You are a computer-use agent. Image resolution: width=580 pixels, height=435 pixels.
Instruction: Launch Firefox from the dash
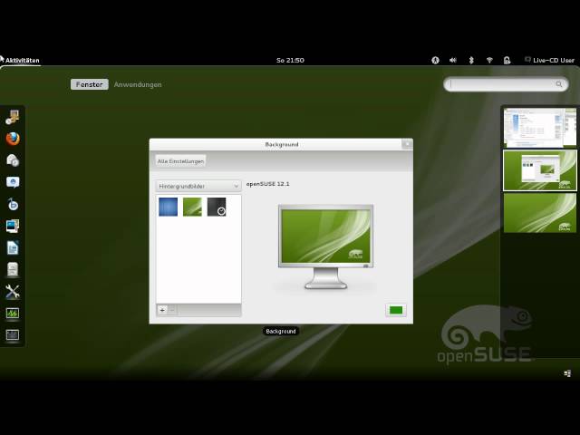coord(13,139)
